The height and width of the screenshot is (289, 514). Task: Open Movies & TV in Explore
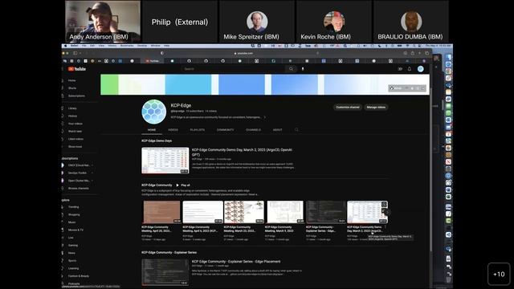75,230
